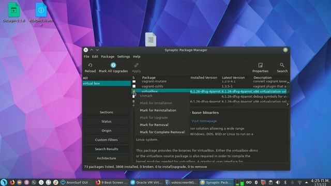Switch to Oracle VM VirtualBox taskbar window
Image resolution: width=331 pixels, height=186 pixels.
[146, 182]
